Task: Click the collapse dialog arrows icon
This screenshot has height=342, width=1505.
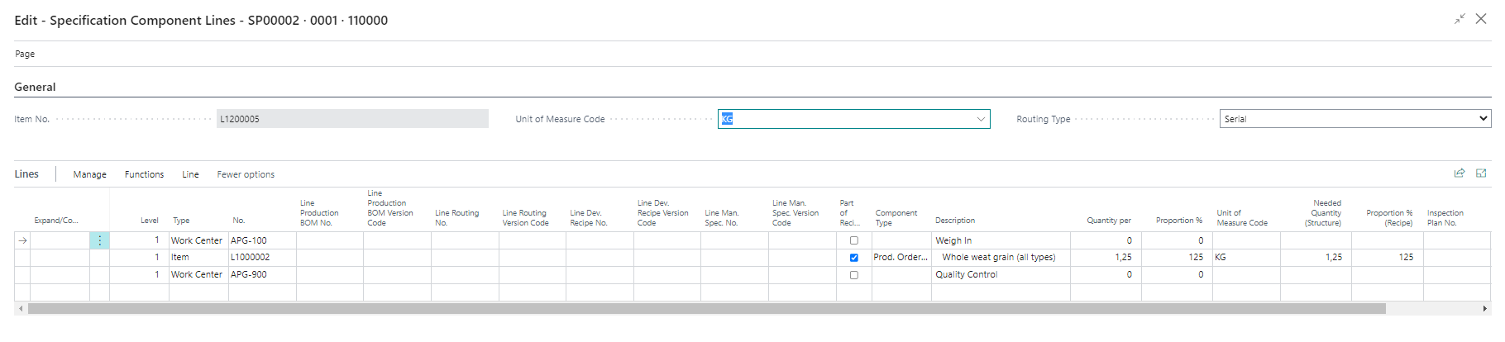Action: 1460,19
